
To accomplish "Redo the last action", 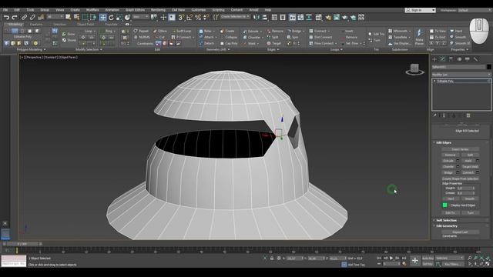I will coord(14,17).
